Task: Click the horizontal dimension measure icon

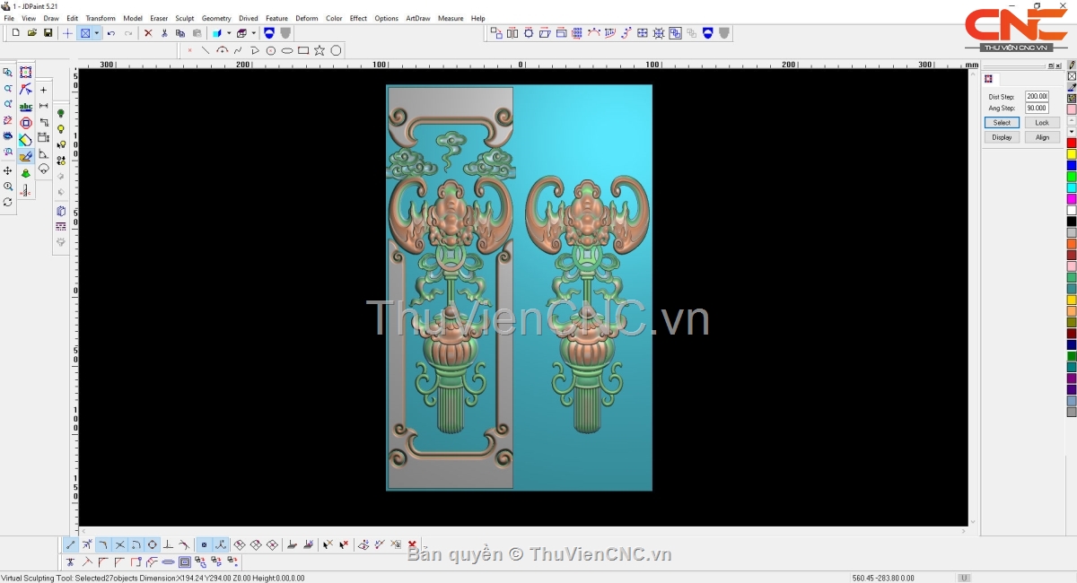Action: pos(43,106)
